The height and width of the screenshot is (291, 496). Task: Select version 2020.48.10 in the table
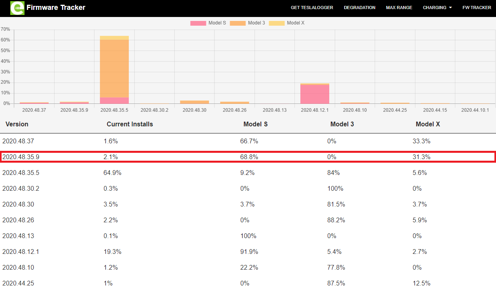(18, 267)
